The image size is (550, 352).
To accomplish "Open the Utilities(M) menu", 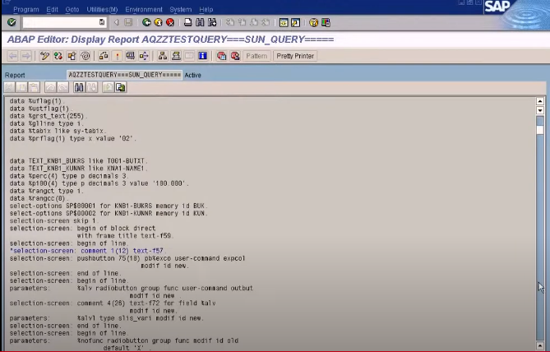I will (x=102, y=10).
